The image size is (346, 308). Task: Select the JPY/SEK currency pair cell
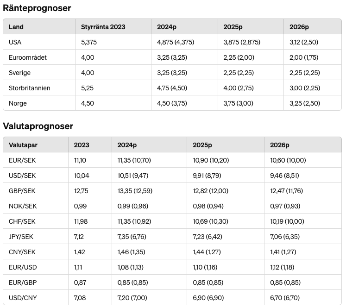coord(21,237)
